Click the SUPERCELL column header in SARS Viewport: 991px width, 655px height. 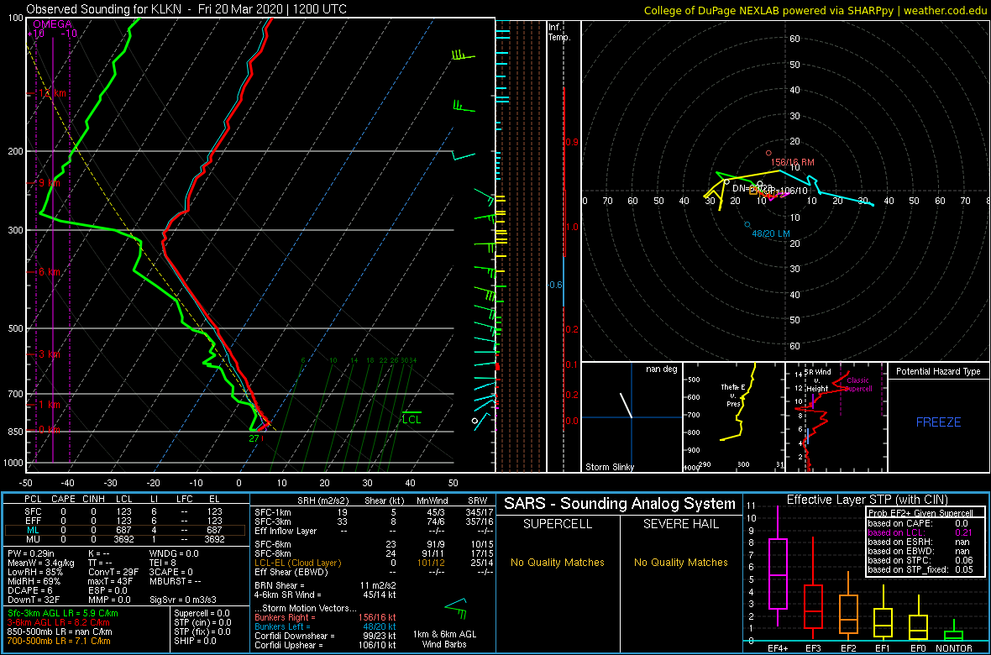click(x=557, y=524)
